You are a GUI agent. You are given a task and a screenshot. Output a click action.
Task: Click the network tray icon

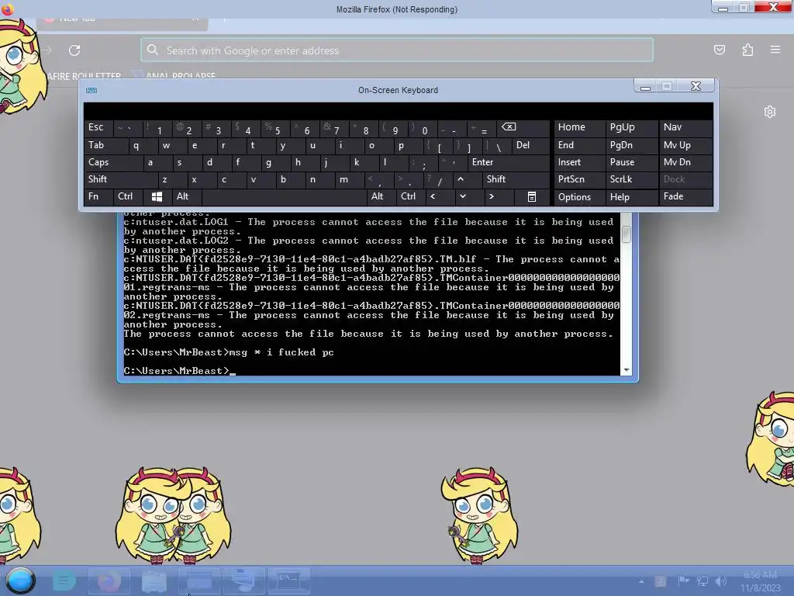pos(702,580)
